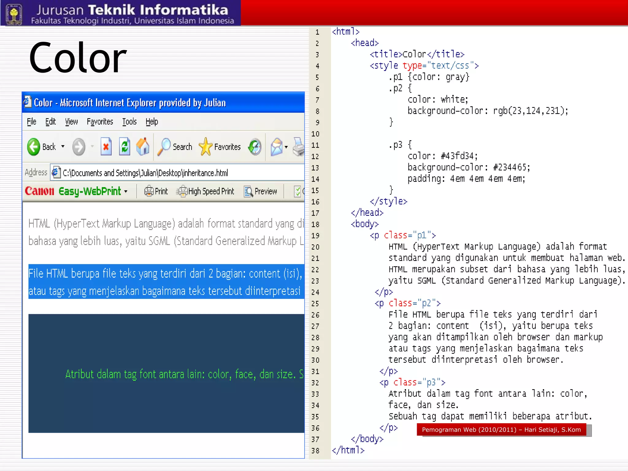Open the File menu
Viewport: 628px width, 471px height.
click(x=31, y=122)
